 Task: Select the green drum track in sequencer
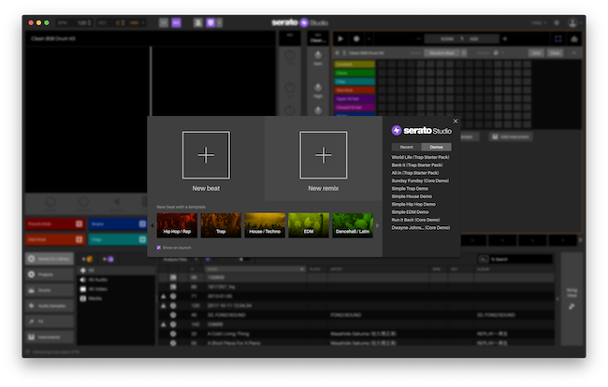click(x=355, y=73)
